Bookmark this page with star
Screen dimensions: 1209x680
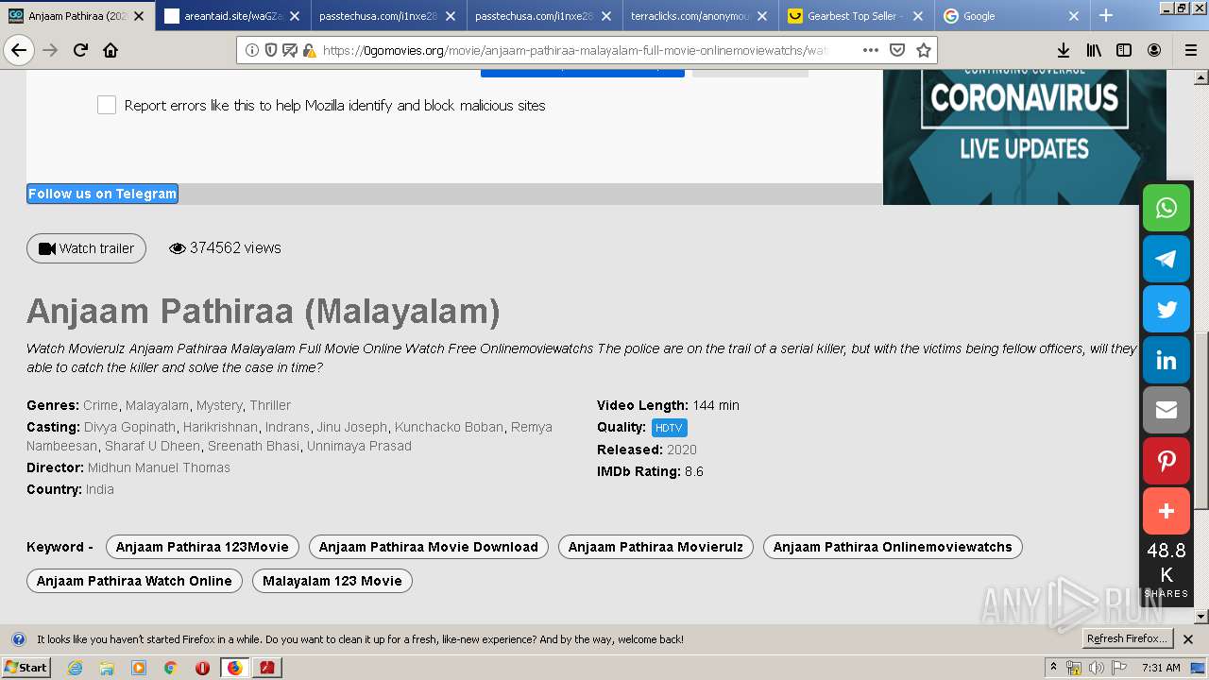(x=924, y=50)
